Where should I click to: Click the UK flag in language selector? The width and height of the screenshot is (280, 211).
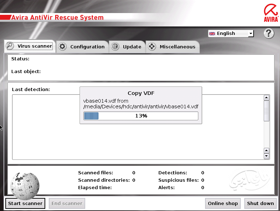coord(212,34)
